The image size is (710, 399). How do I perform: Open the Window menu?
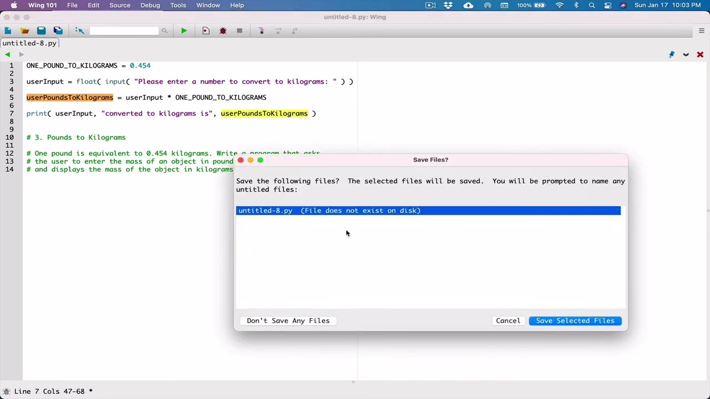click(x=208, y=5)
